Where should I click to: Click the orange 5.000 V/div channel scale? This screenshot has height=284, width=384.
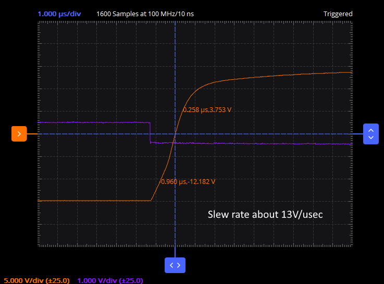pos(37,280)
